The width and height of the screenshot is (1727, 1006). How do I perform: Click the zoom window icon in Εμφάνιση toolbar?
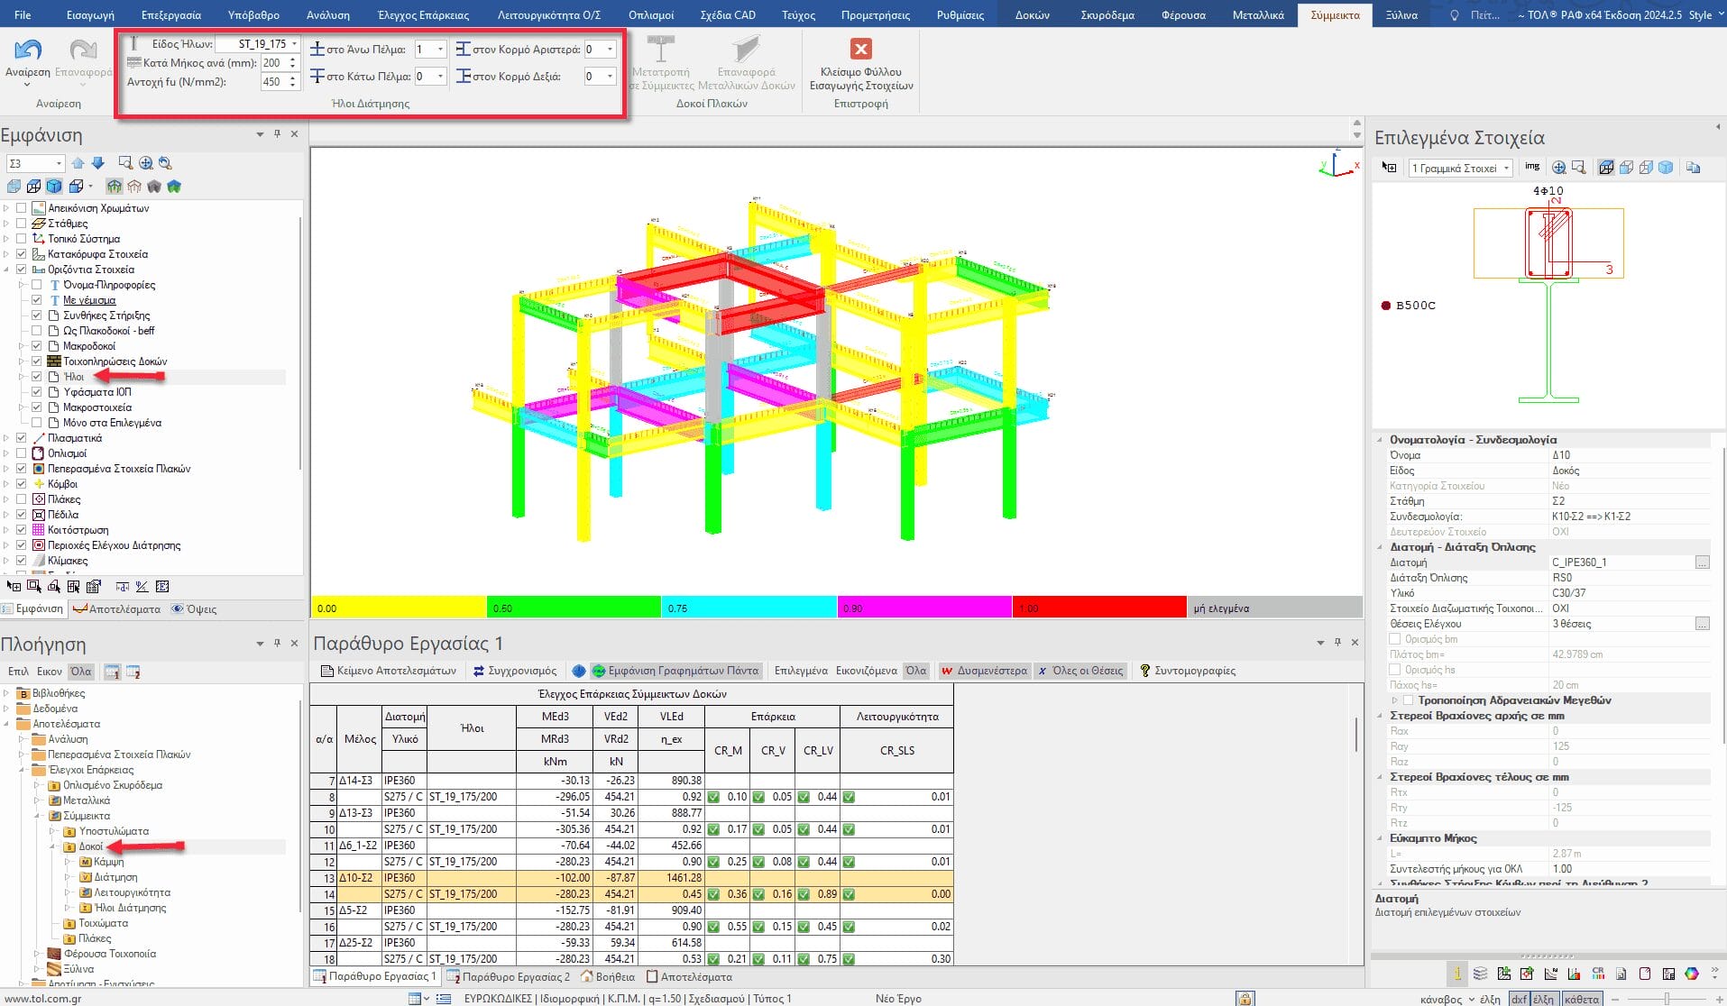pos(125,163)
